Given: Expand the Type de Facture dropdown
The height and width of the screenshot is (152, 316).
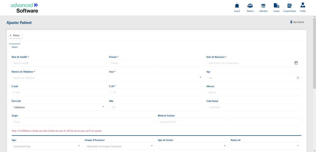Looking at the screenshot, I should 225,146.
